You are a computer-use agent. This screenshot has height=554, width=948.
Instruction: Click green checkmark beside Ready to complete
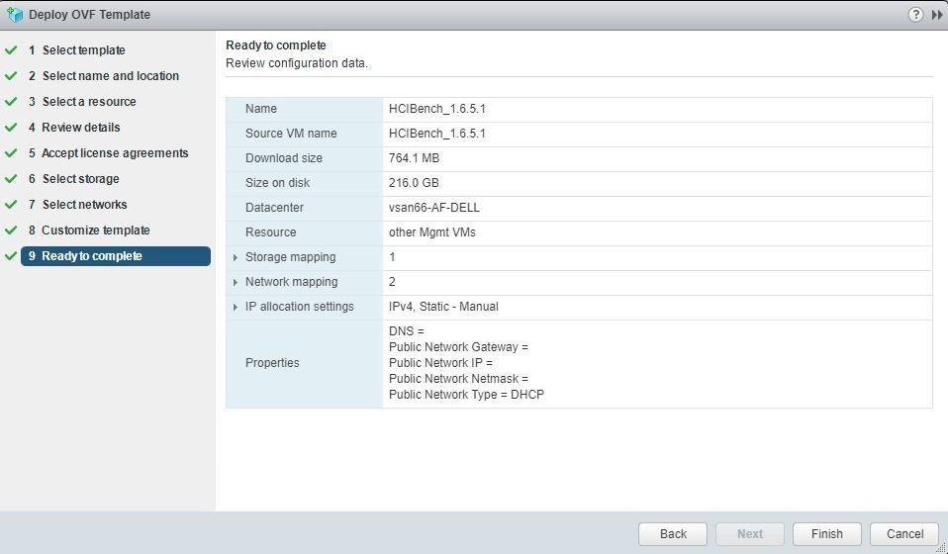tap(12, 256)
